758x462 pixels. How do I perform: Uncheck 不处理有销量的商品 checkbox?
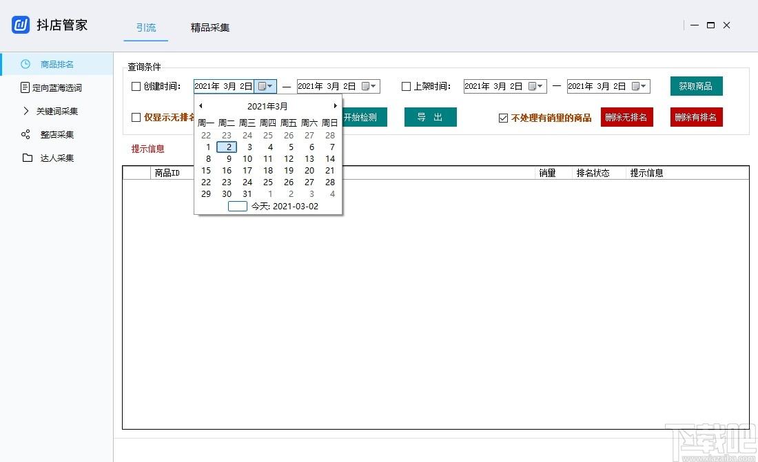point(503,118)
